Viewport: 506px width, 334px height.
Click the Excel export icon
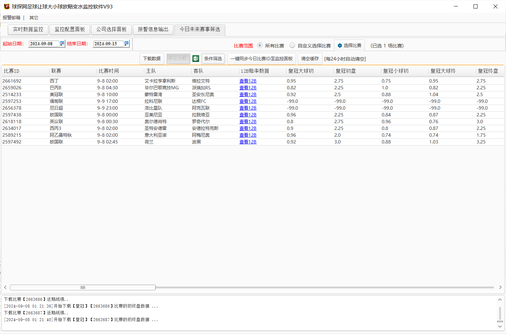[196, 59]
